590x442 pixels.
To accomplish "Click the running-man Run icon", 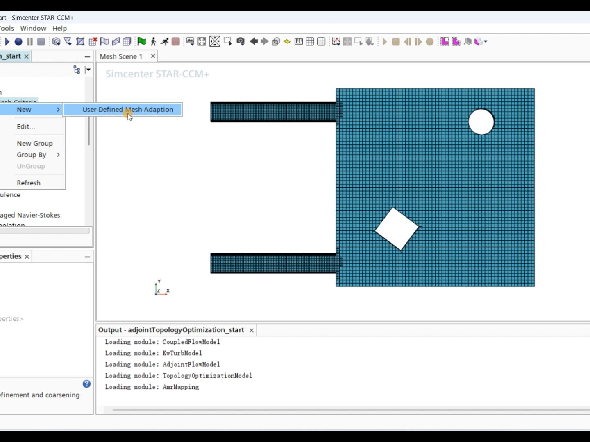I will (164, 41).
